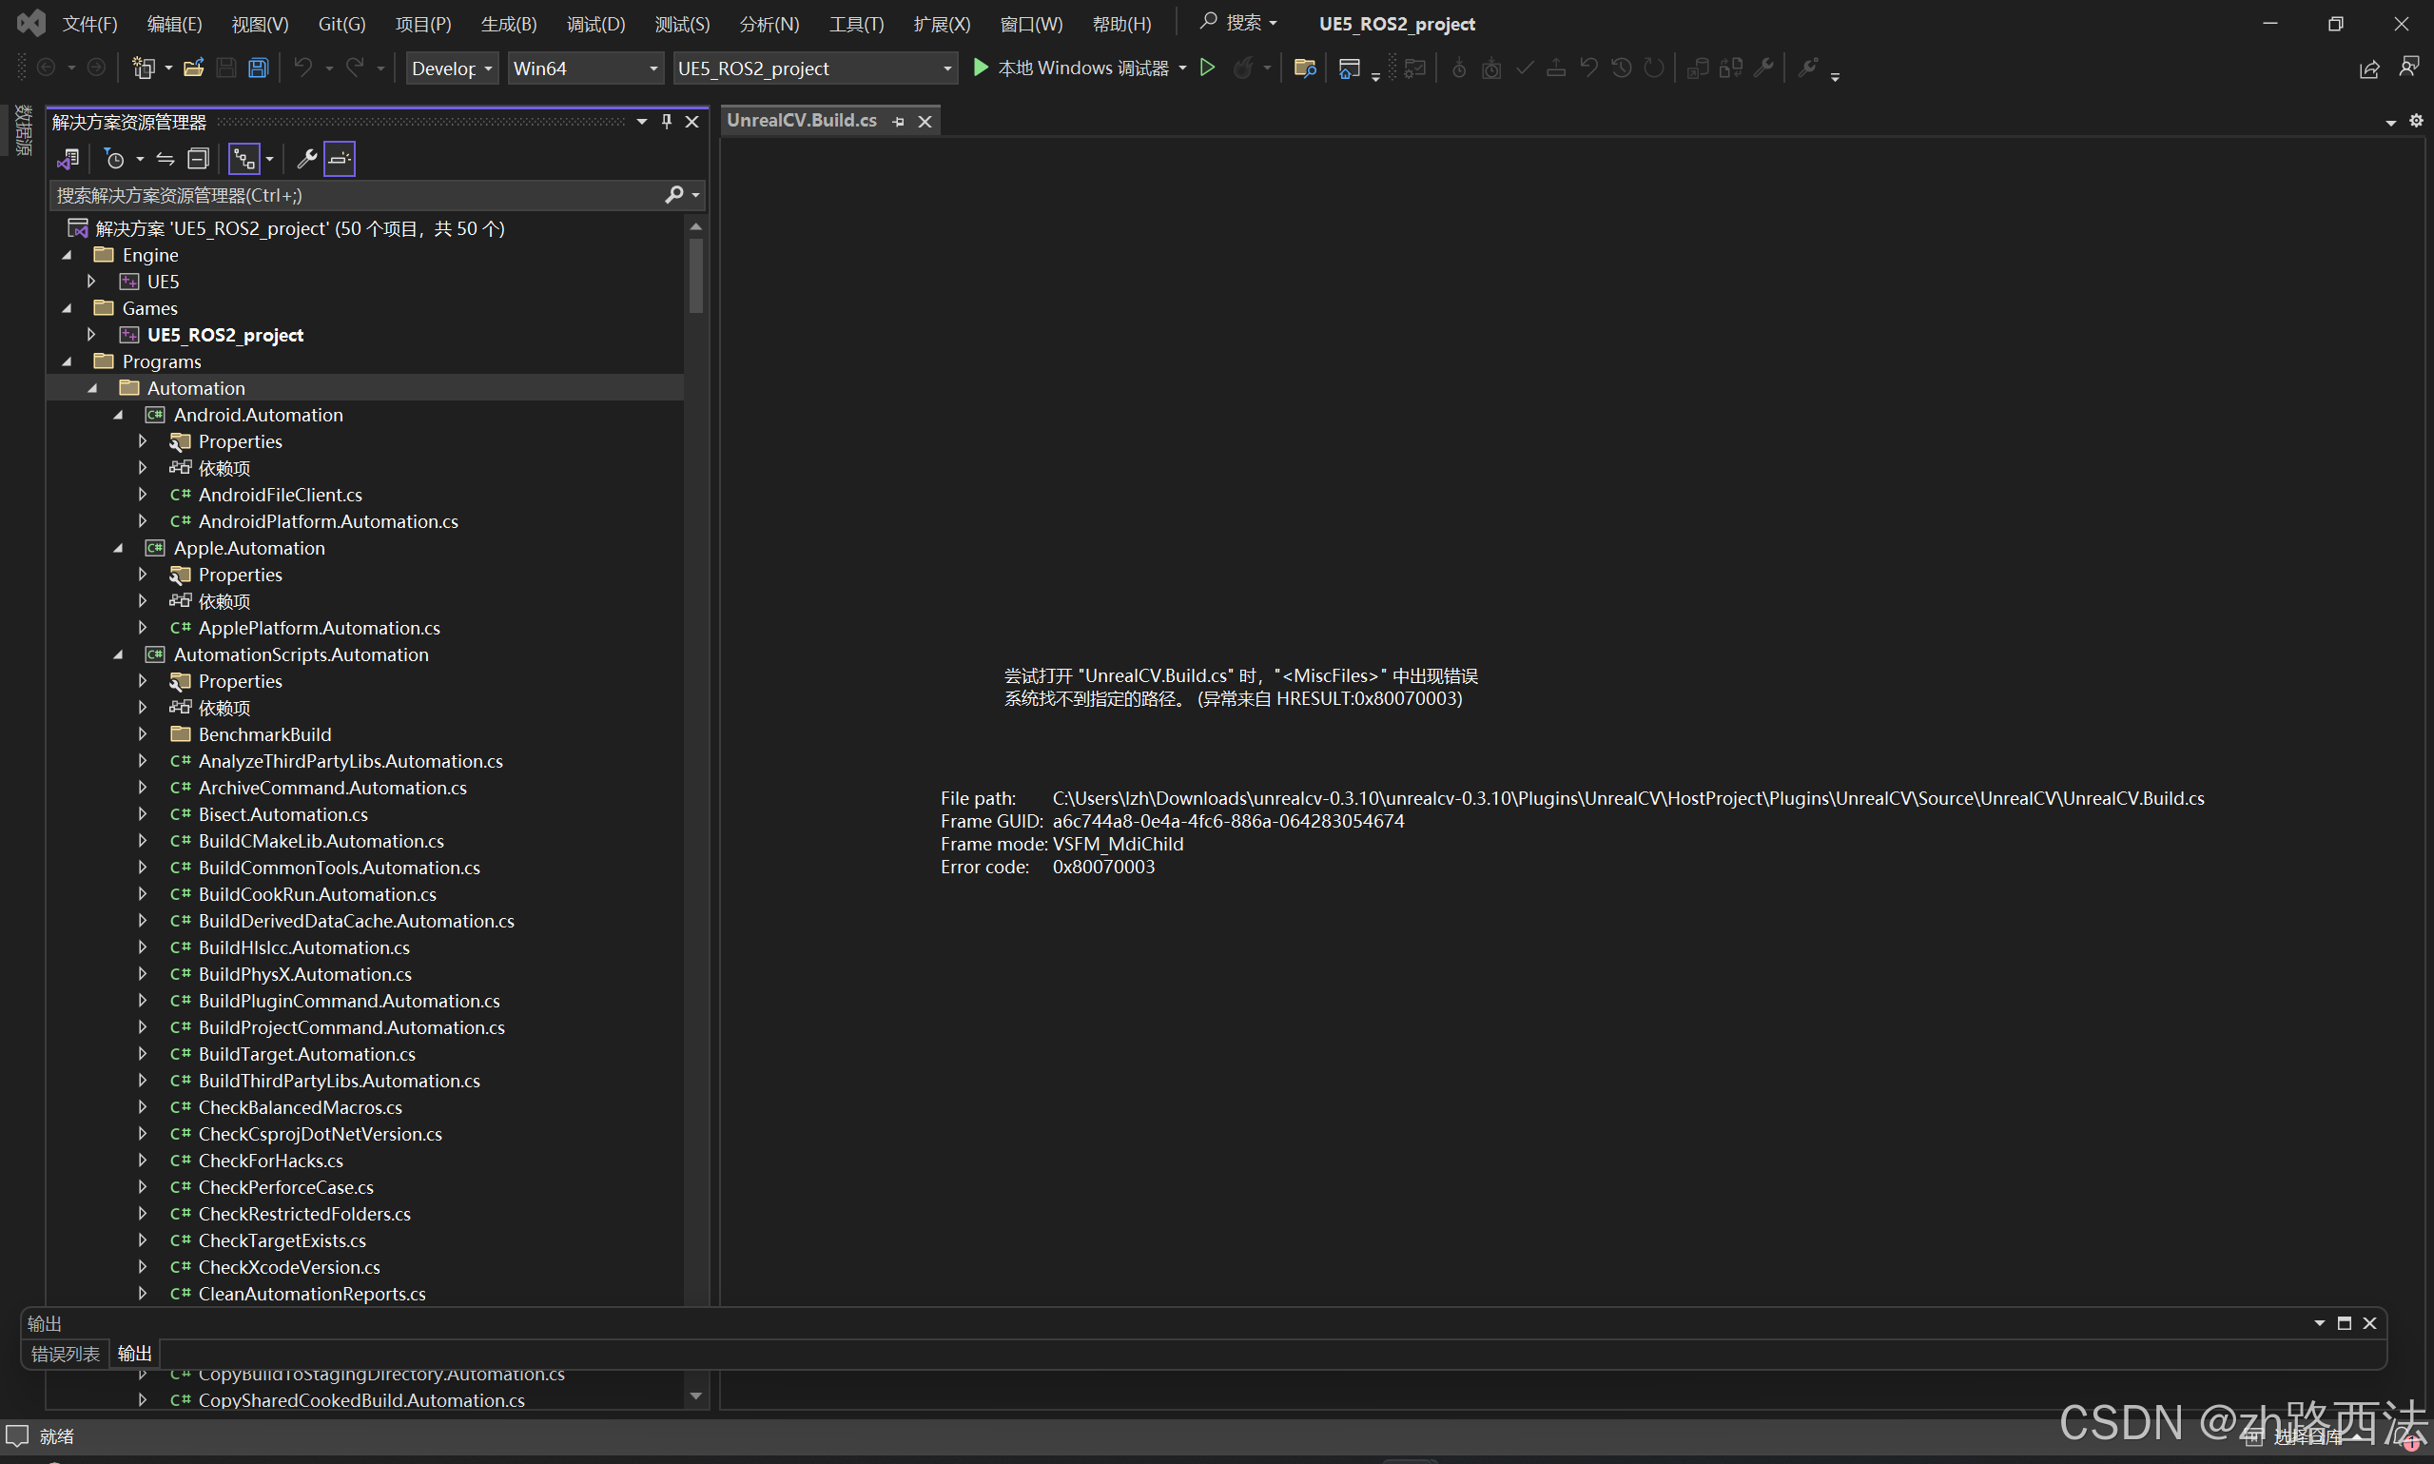
Task: Click the Visual Studio logo icon
Action: [31, 23]
